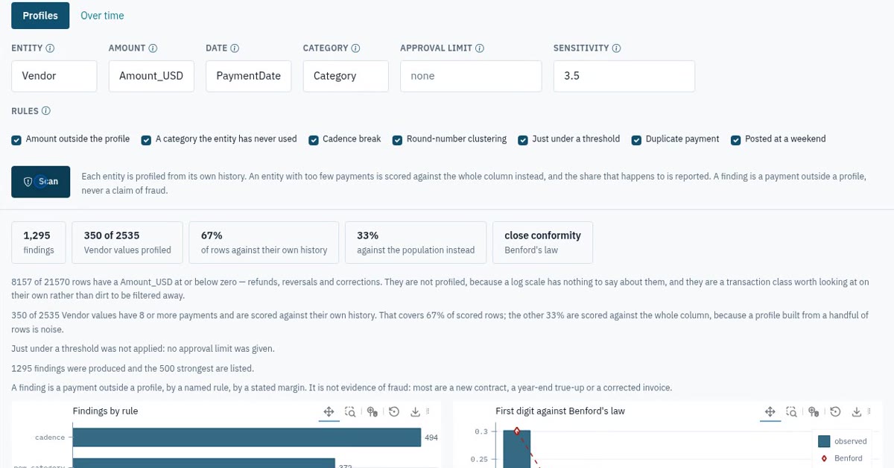
Task: Activate Box Zoom on Findings by rule chart
Action: [x=350, y=411]
